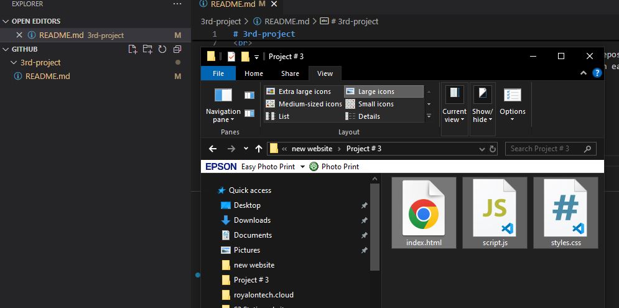Choose the List layout
This screenshot has height=308, width=619.
[304, 116]
